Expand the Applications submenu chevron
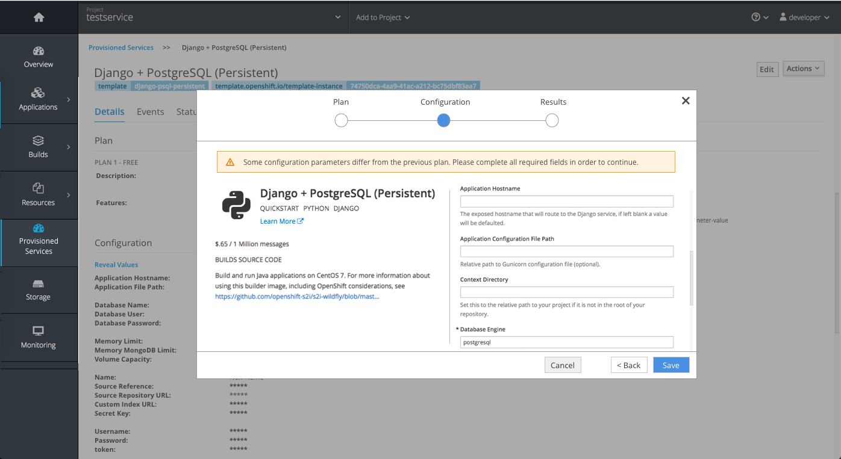 pyautogui.click(x=68, y=99)
